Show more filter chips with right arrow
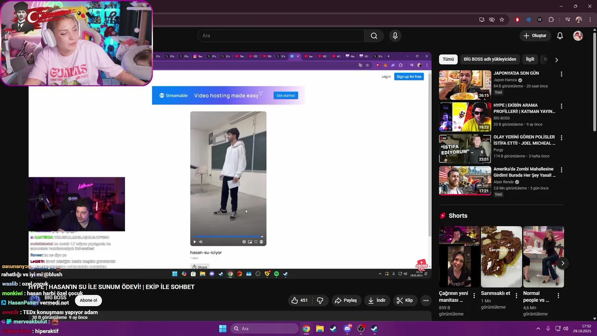This screenshot has height=336, width=597. [556, 60]
